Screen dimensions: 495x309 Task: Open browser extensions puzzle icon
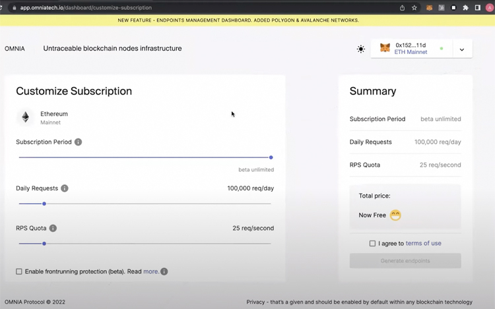pos(466,7)
